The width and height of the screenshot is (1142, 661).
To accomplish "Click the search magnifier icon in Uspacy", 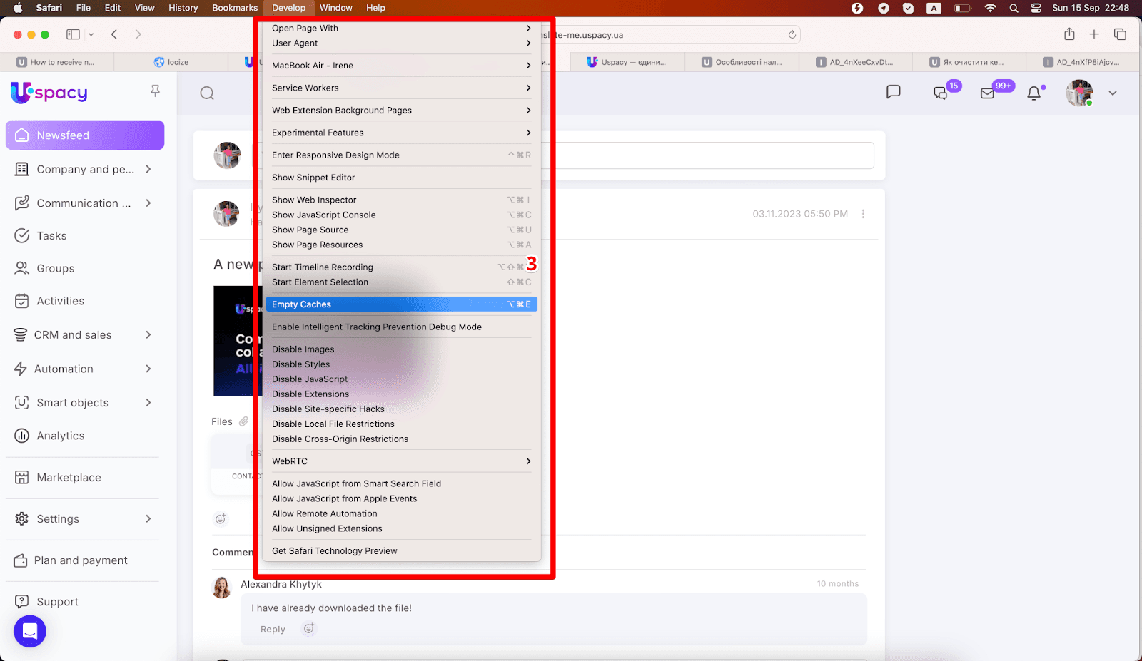I will pos(207,93).
